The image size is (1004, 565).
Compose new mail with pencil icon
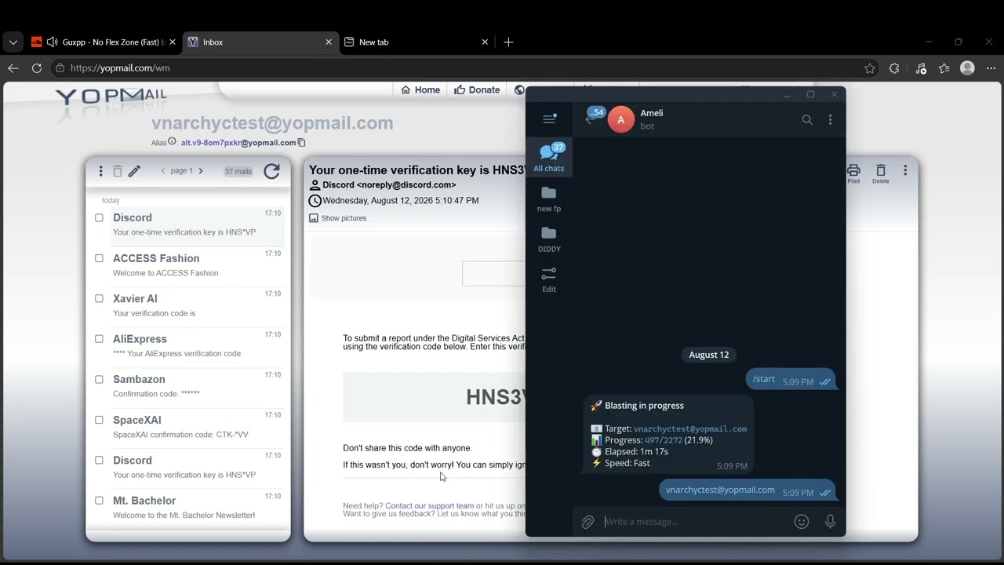tap(134, 171)
